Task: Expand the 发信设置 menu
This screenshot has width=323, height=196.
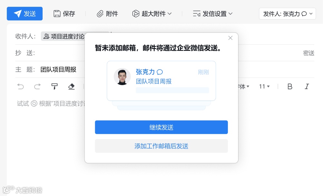Action: (x=213, y=14)
